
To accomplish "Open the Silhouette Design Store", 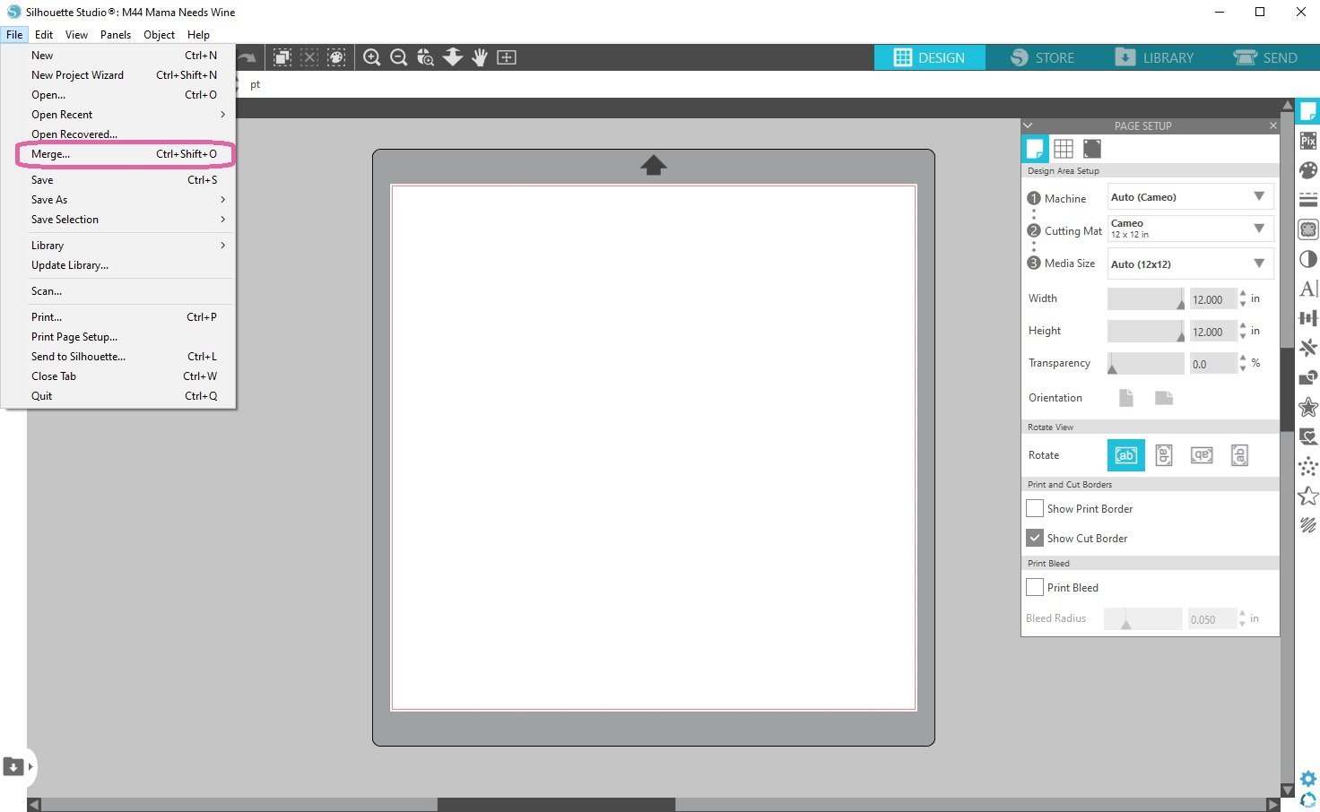I will pos(1043,56).
